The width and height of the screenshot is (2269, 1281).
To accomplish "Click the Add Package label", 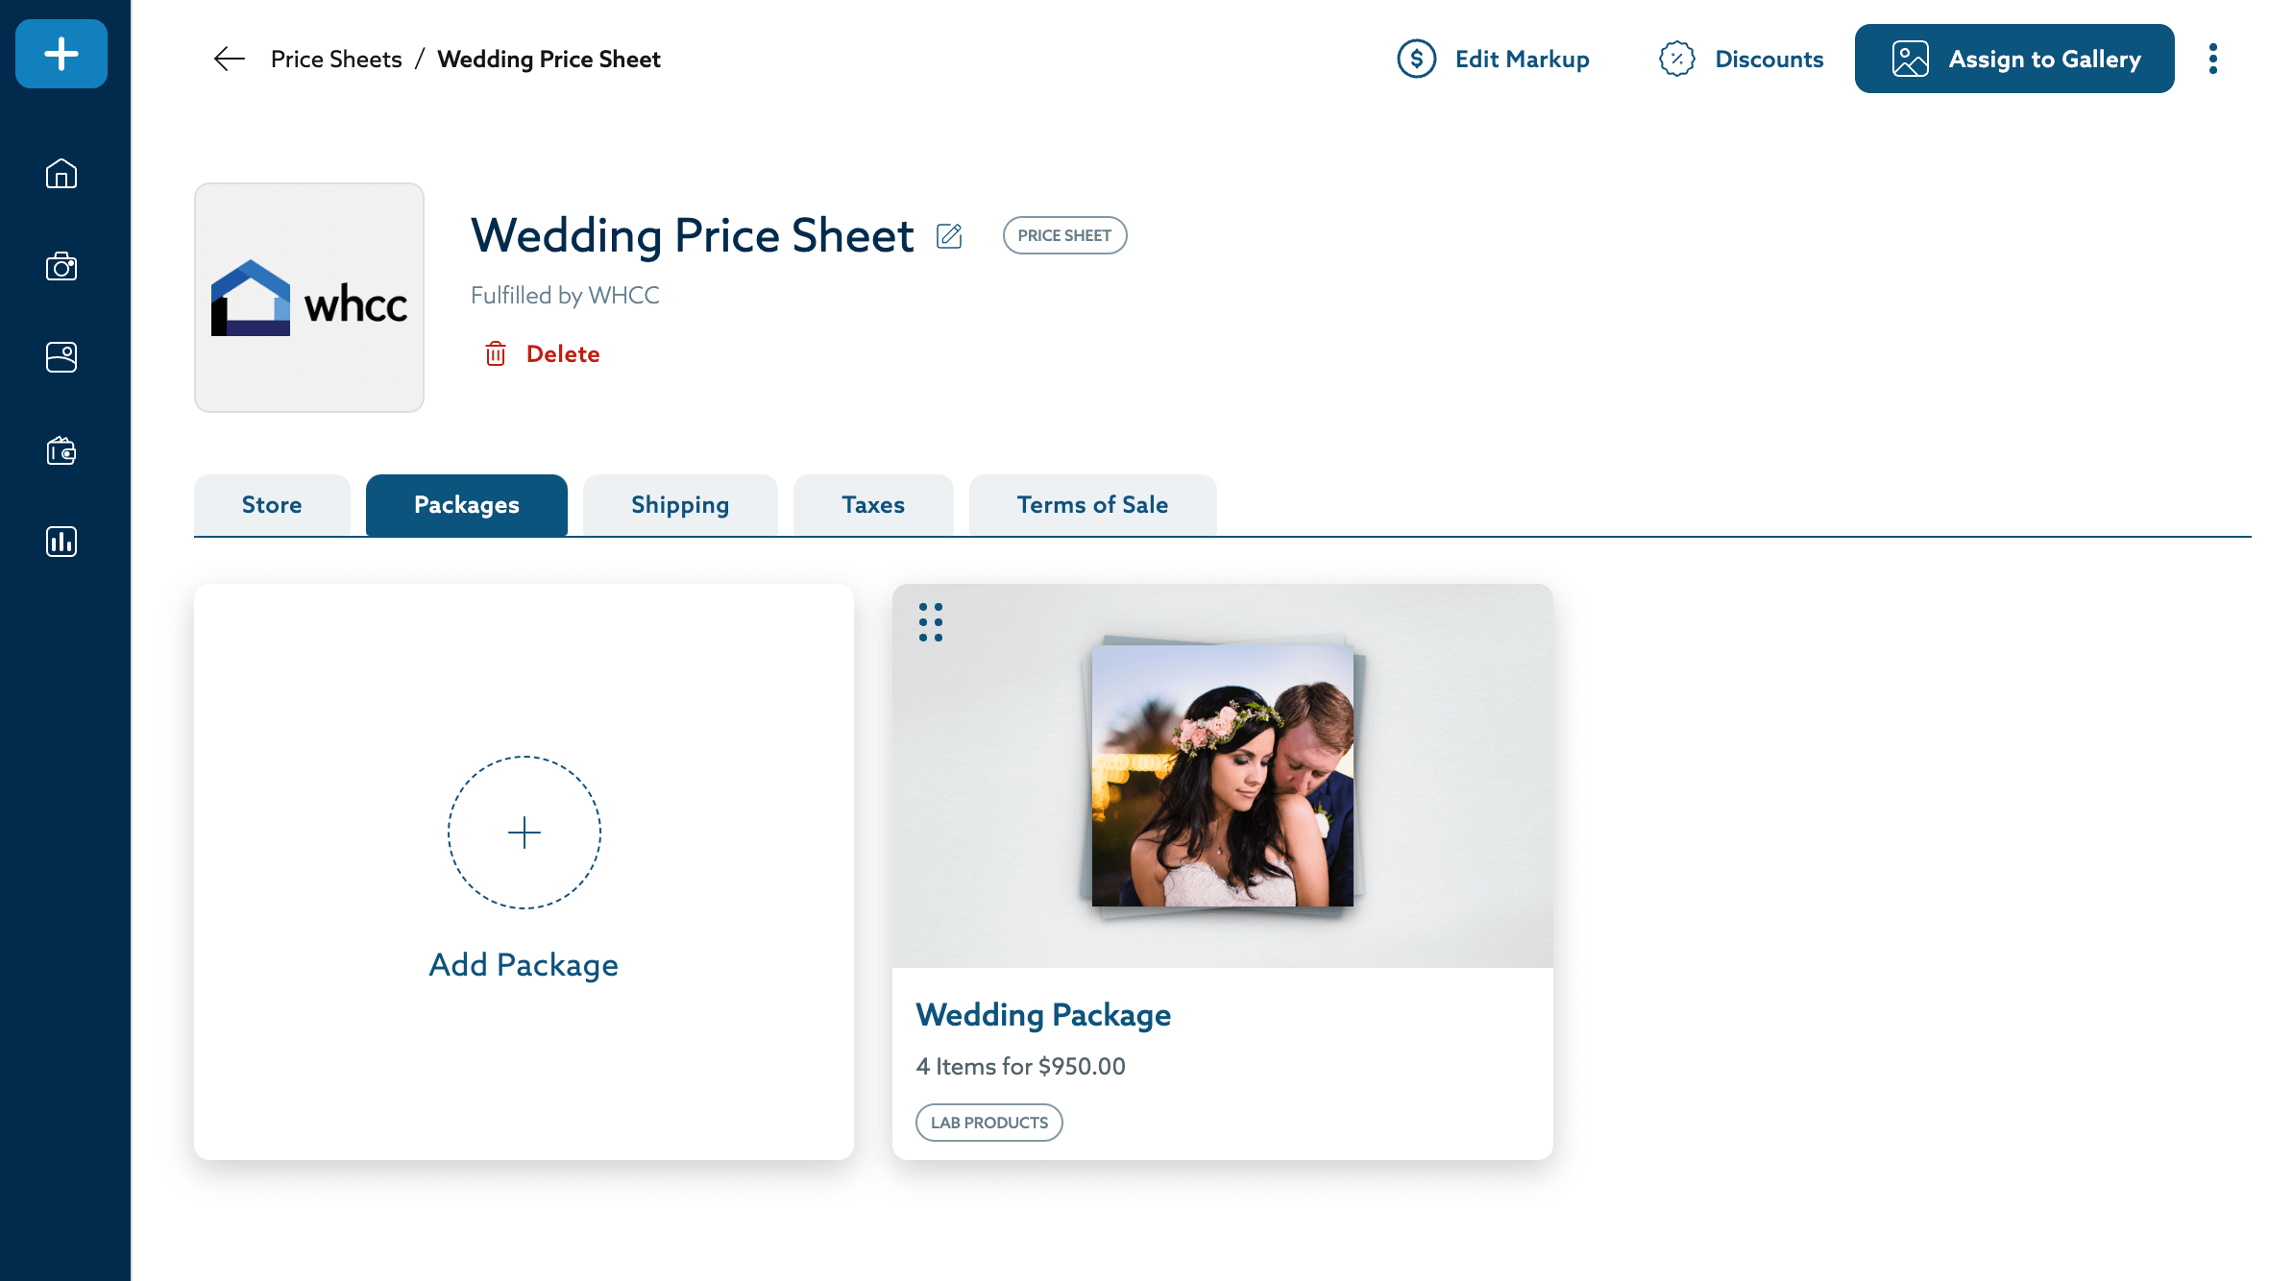I will click(x=524, y=964).
